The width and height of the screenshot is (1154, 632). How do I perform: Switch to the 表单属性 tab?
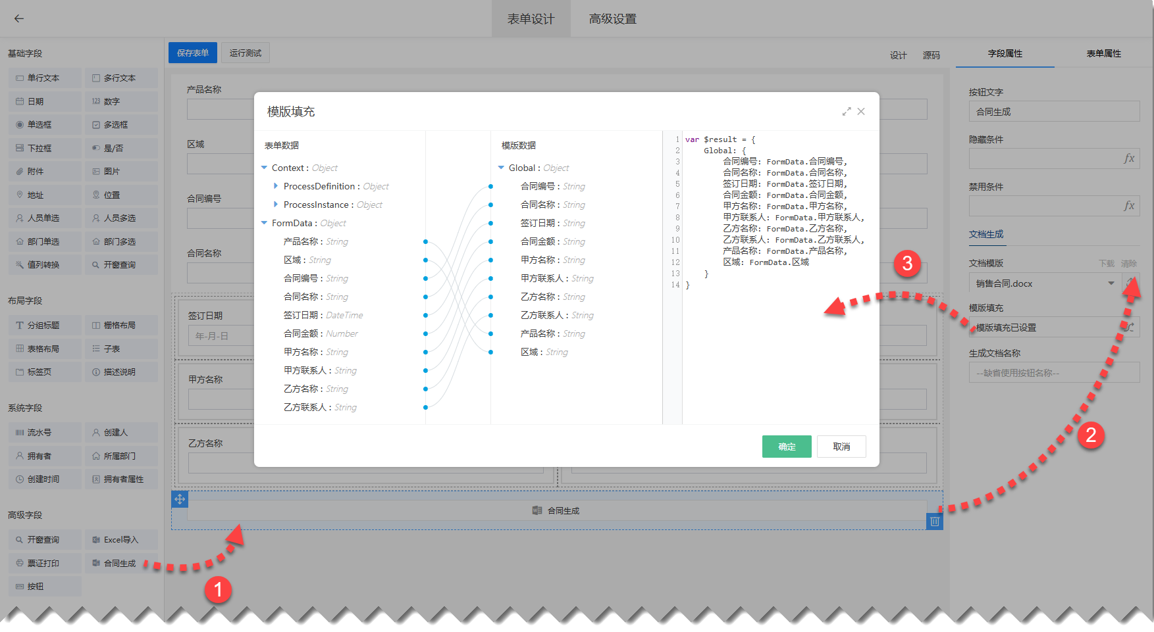point(1103,53)
